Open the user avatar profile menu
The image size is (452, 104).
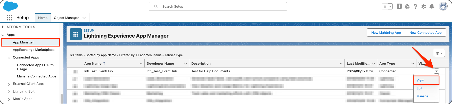pyautogui.click(x=443, y=6)
